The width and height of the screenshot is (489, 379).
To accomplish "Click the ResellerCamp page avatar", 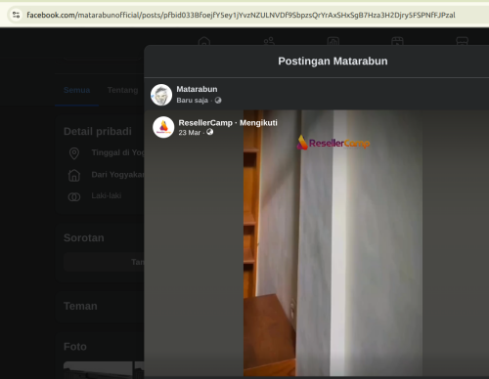I will point(163,127).
